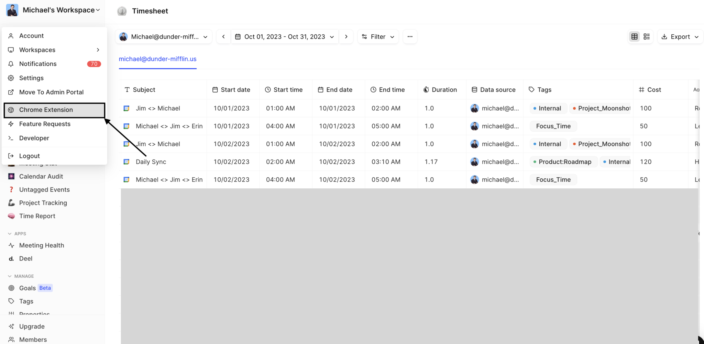Click the Upgrade button

click(x=32, y=326)
